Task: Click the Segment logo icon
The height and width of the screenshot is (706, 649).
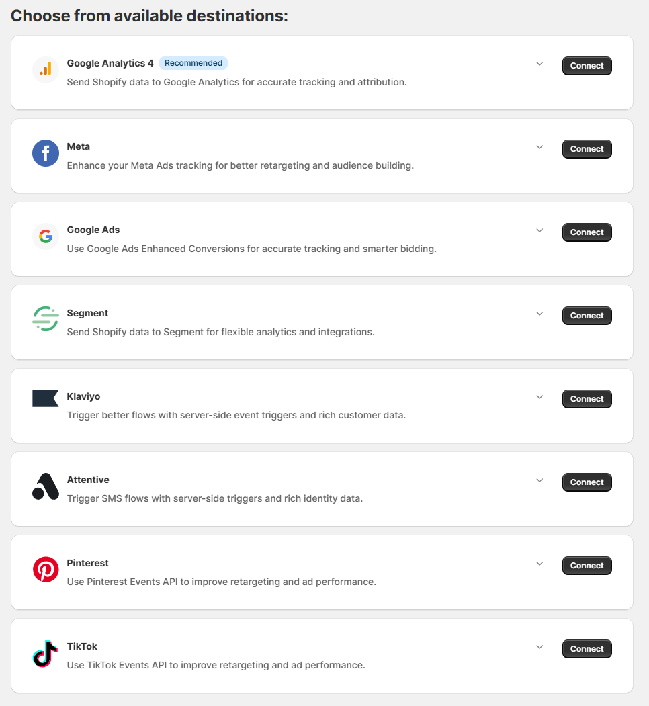Action: 46,319
